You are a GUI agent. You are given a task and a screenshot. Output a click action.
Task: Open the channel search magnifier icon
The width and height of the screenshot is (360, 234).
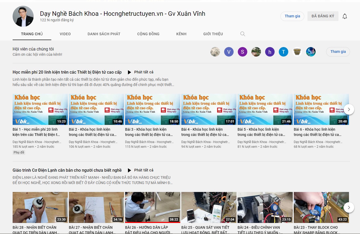[x=243, y=34]
